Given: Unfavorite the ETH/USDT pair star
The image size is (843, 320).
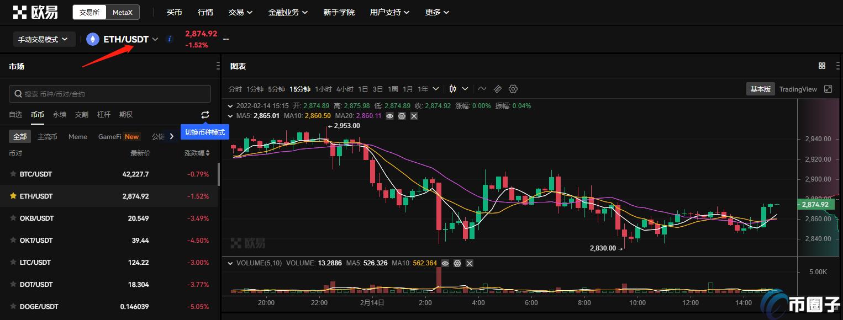Looking at the screenshot, I should pyautogui.click(x=13, y=196).
